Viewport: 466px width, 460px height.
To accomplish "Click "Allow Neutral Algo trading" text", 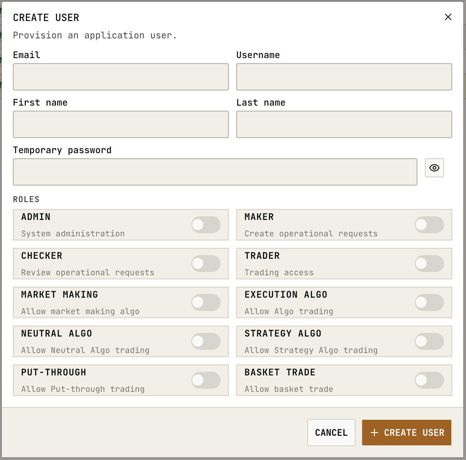I will pos(85,350).
